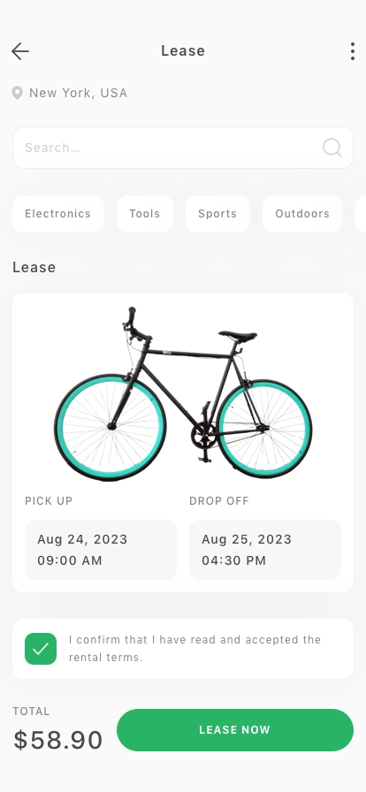Open the Drop Off date selector
The width and height of the screenshot is (366, 792).
[x=265, y=550]
